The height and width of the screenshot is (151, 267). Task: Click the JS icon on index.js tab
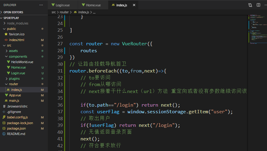(113, 5)
